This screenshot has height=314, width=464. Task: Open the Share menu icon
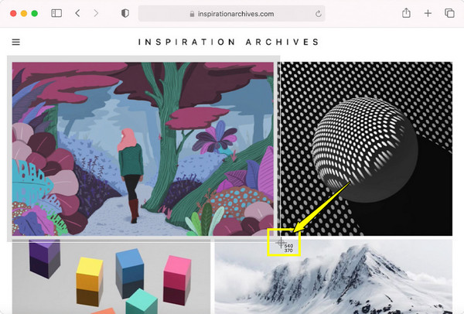point(406,13)
